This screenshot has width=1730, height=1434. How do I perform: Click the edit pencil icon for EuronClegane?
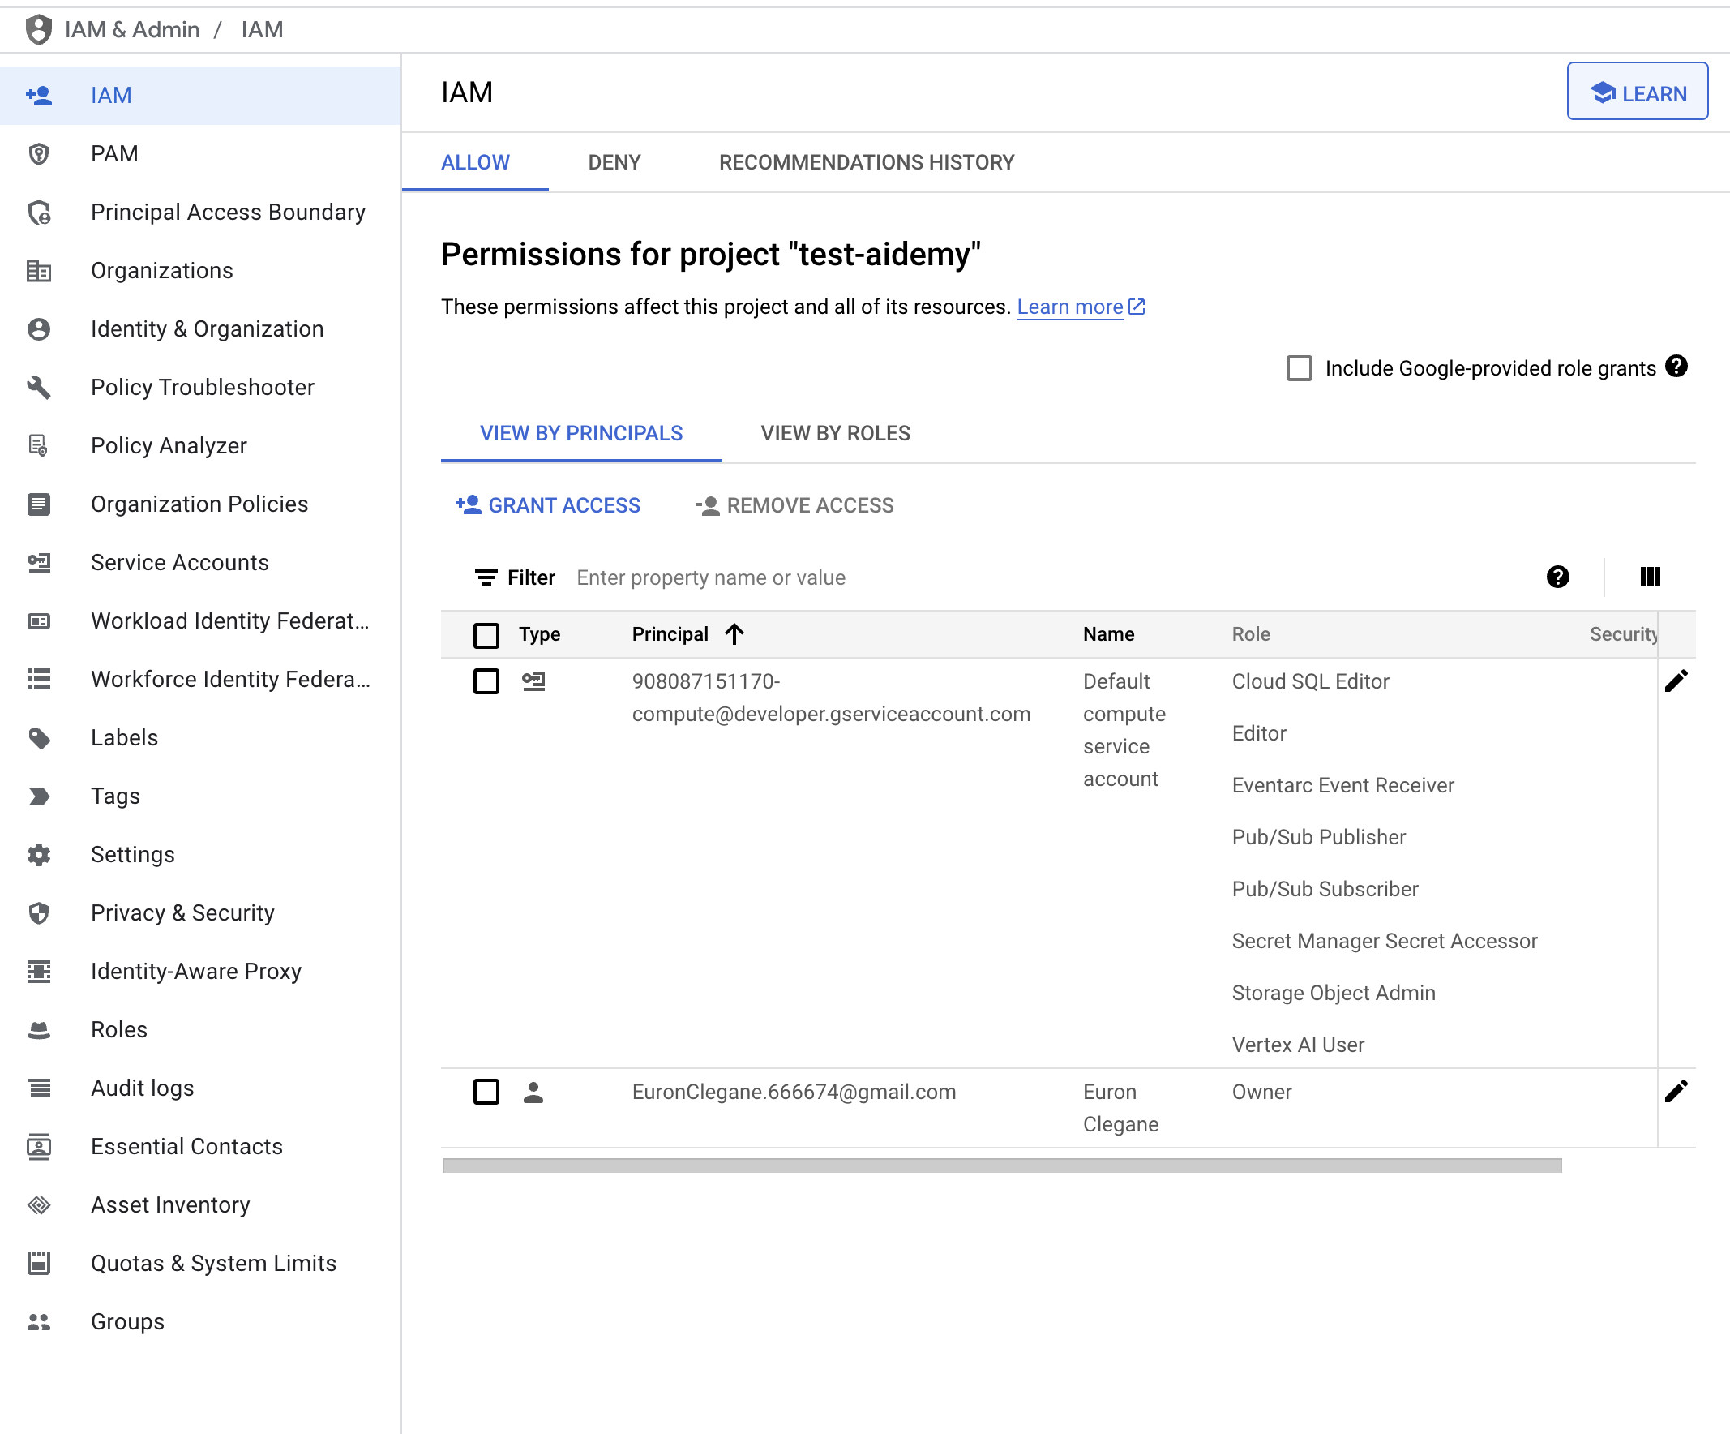(x=1678, y=1091)
